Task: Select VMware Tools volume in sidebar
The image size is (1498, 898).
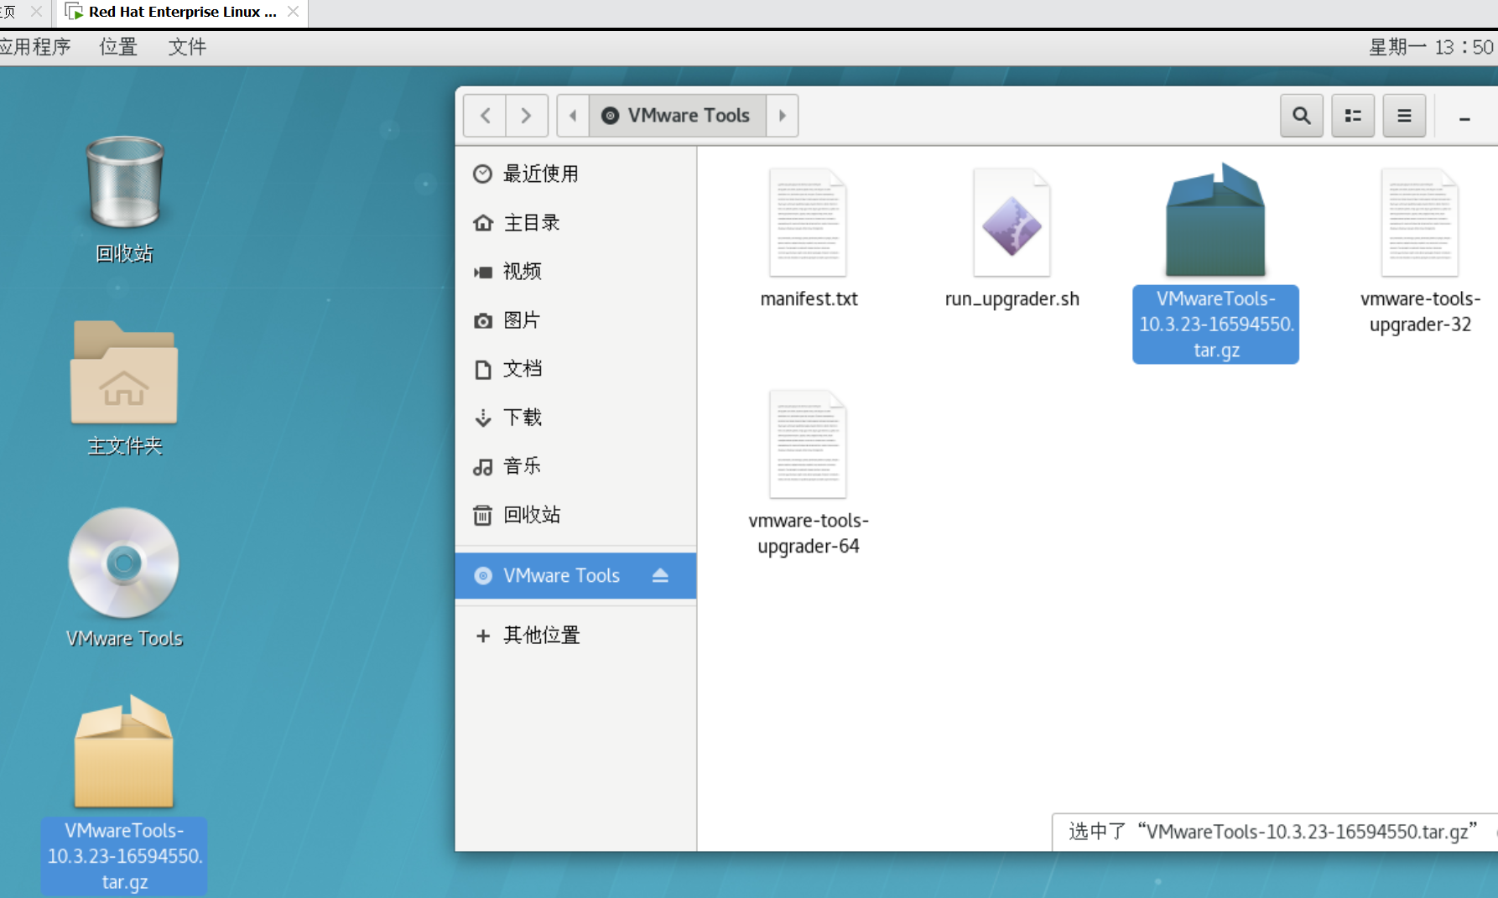Action: 575,575
